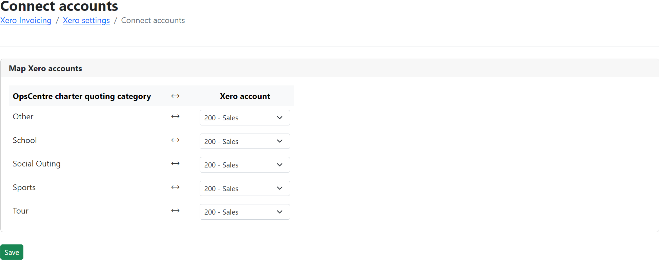Select the Connect accounts breadcrumb entry
This screenshot has width=660, height=260.
click(x=153, y=20)
